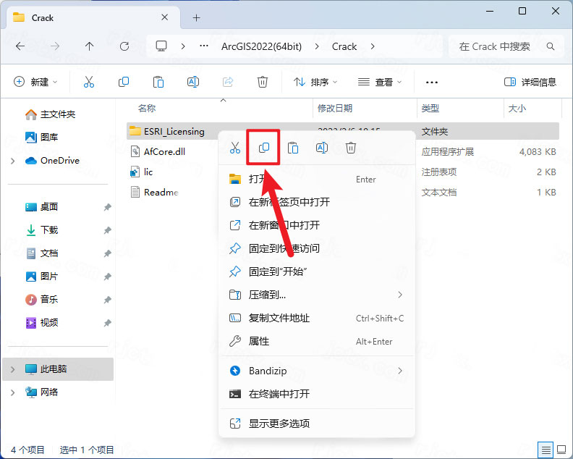
Task: Choose 固定到快速访问
Action: click(x=317, y=249)
